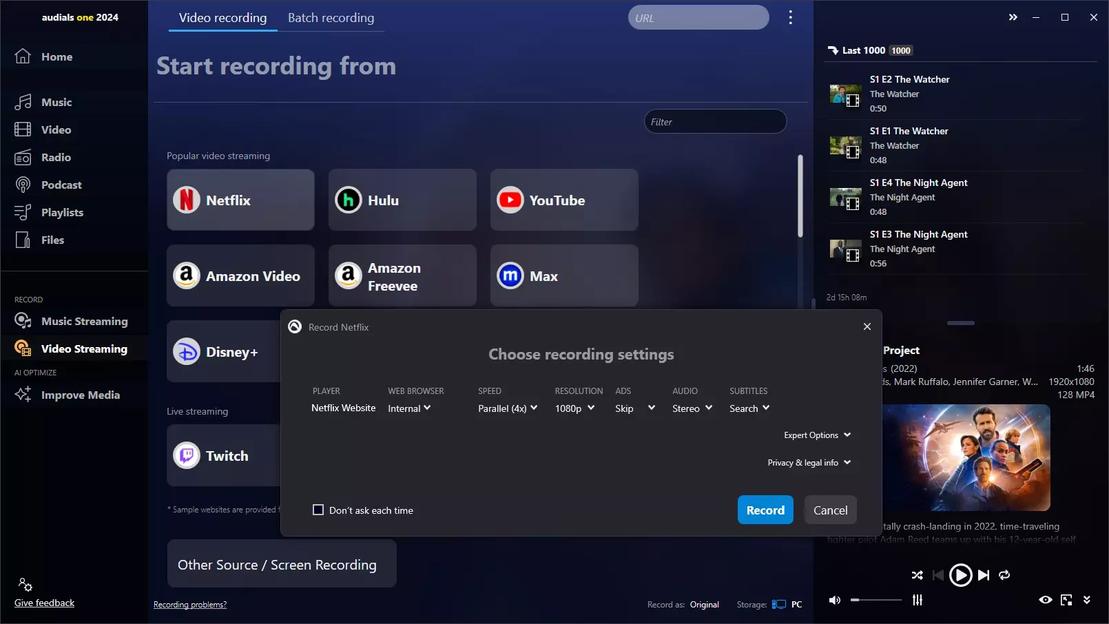1109x624 pixels.
Task: Click the streaming list vertical scrollbar
Action: (800, 196)
